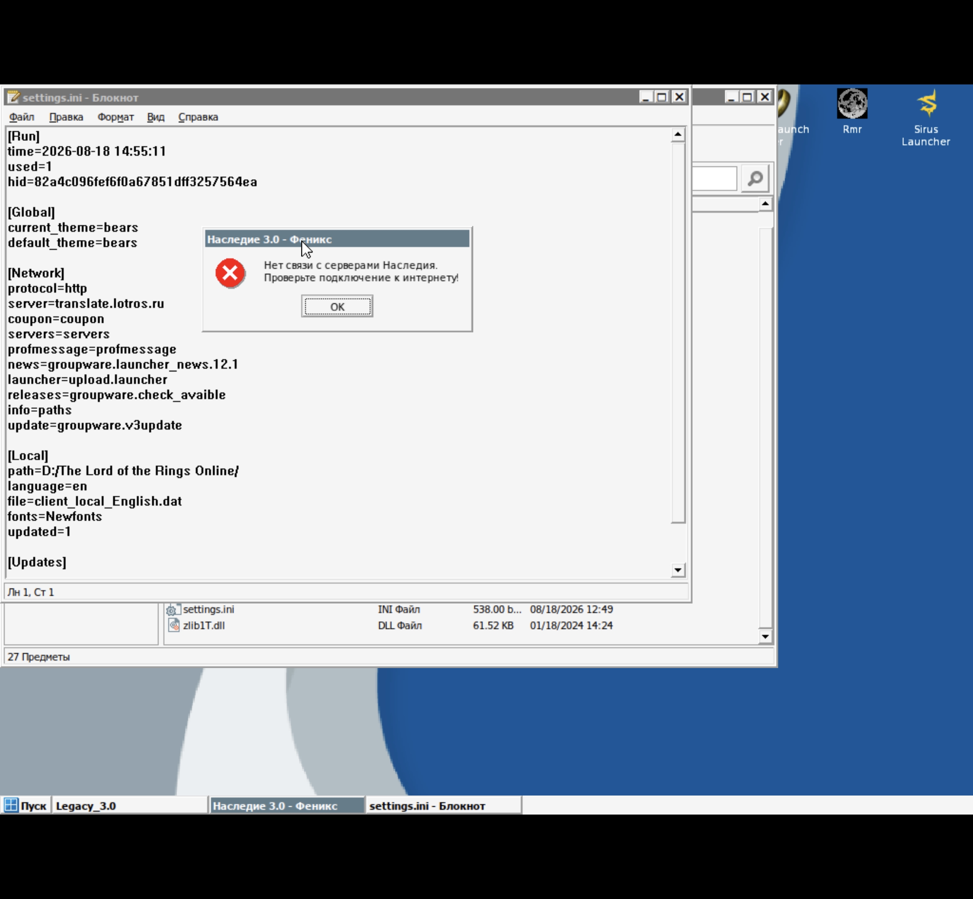This screenshot has width=973, height=899.
Task: Click the Notepad scrollbar up arrow
Action: coord(677,134)
